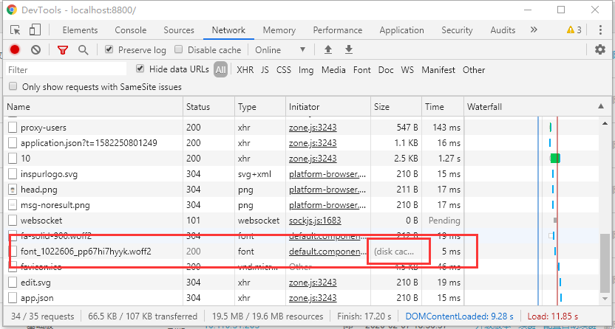The height and width of the screenshot is (329, 615).
Task: Open platform-browser initiator for head.png
Action: click(327, 190)
